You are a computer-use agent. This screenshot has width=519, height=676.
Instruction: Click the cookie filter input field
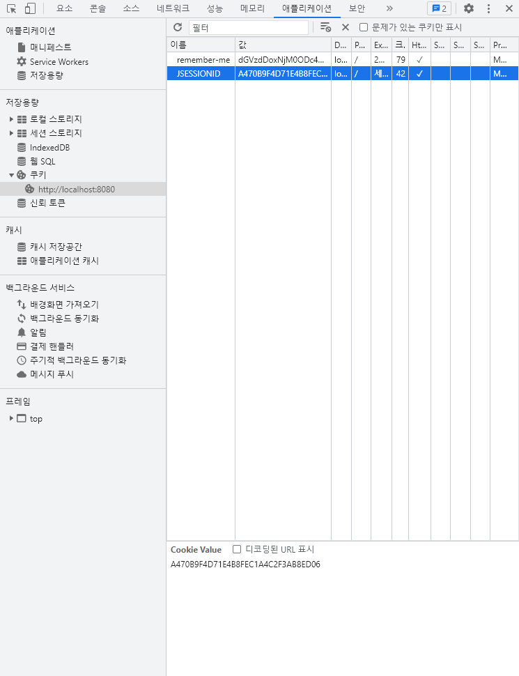249,28
